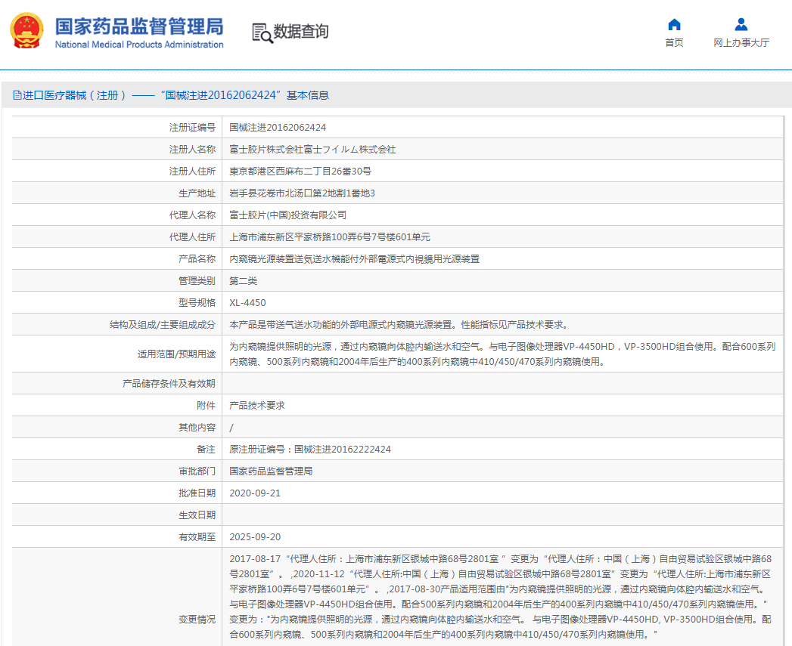Click the 数据查询 search document icon

click(262, 32)
